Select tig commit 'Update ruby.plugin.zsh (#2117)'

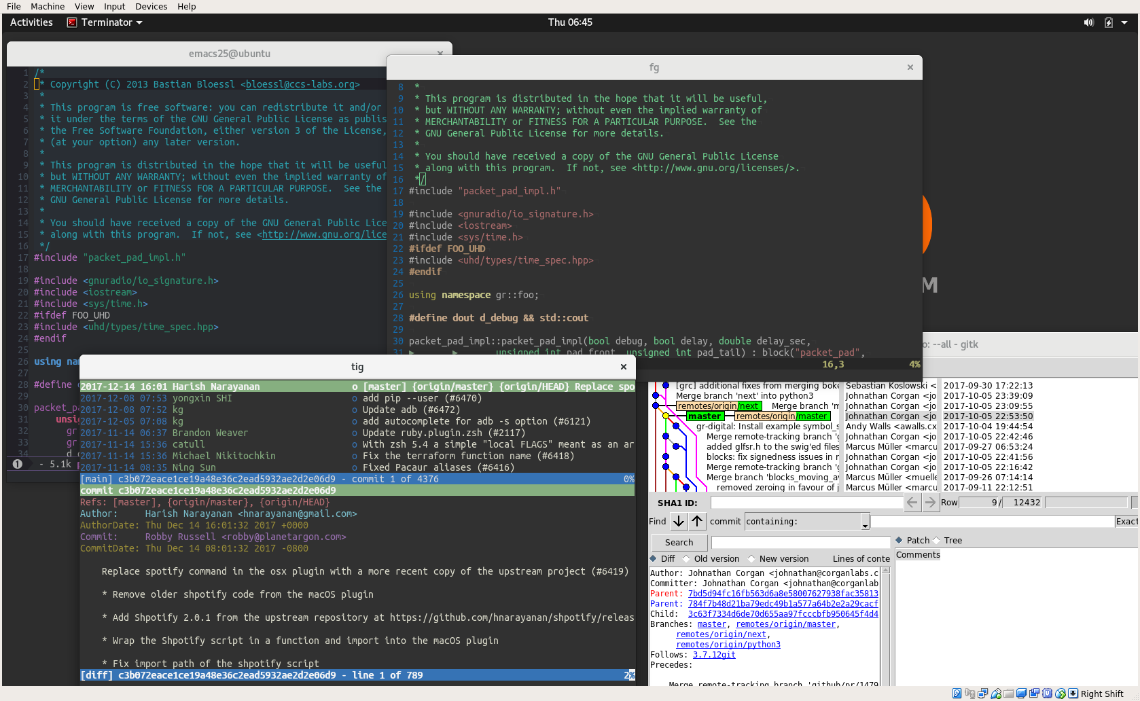(357, 433)
